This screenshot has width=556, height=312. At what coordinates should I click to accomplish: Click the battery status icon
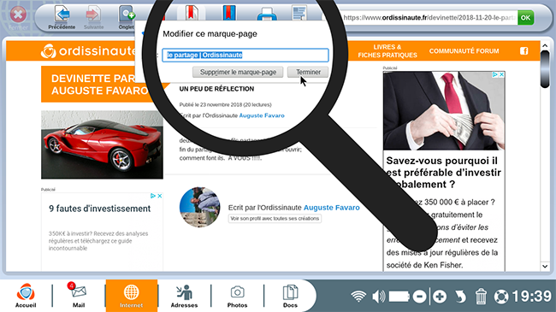399,297
